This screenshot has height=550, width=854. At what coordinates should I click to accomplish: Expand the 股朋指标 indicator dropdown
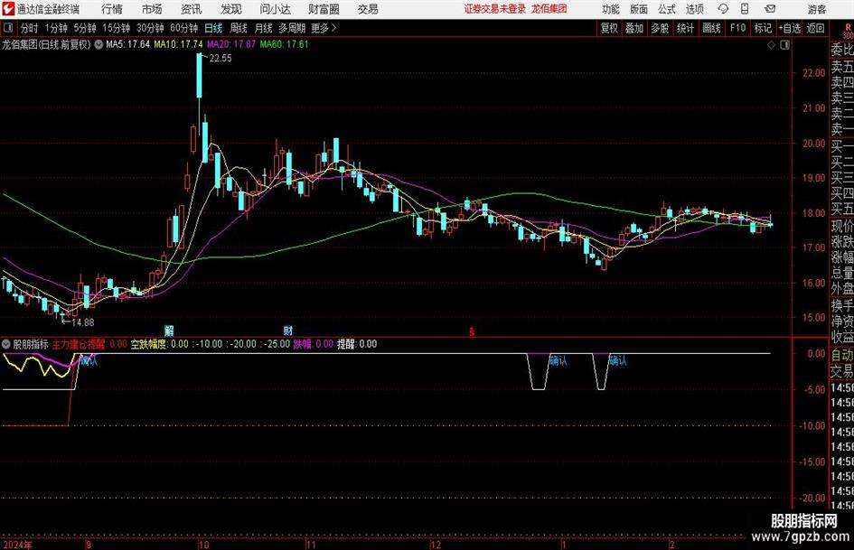point(6,344)
